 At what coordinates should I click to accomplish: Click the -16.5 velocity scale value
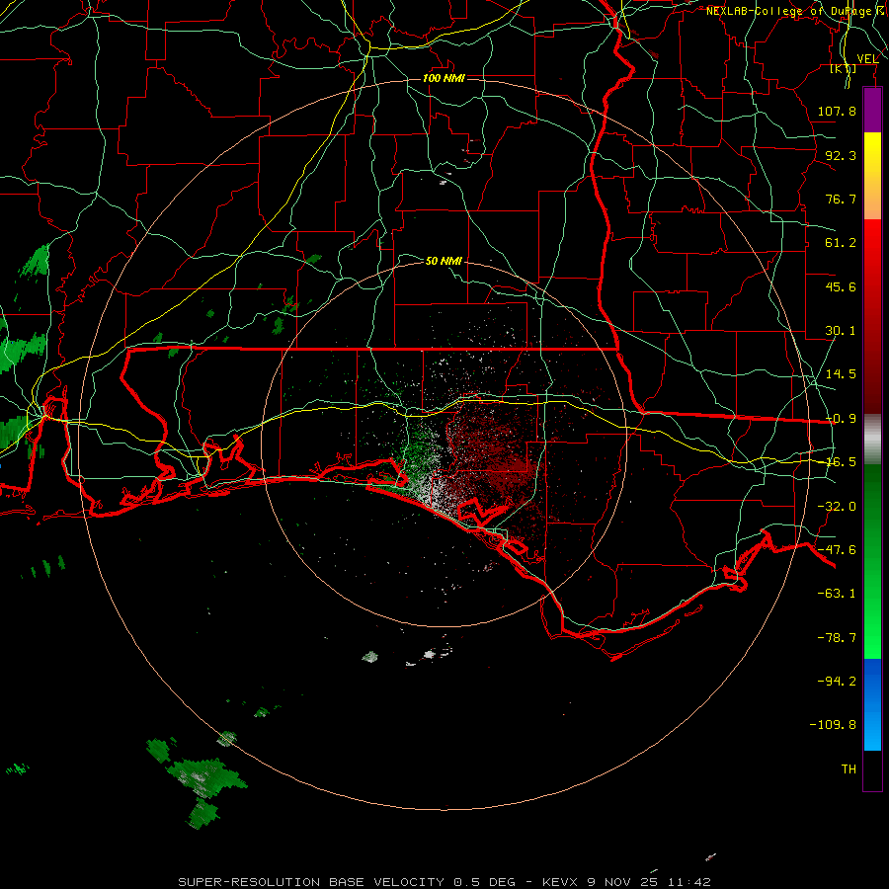click(841, 462)
